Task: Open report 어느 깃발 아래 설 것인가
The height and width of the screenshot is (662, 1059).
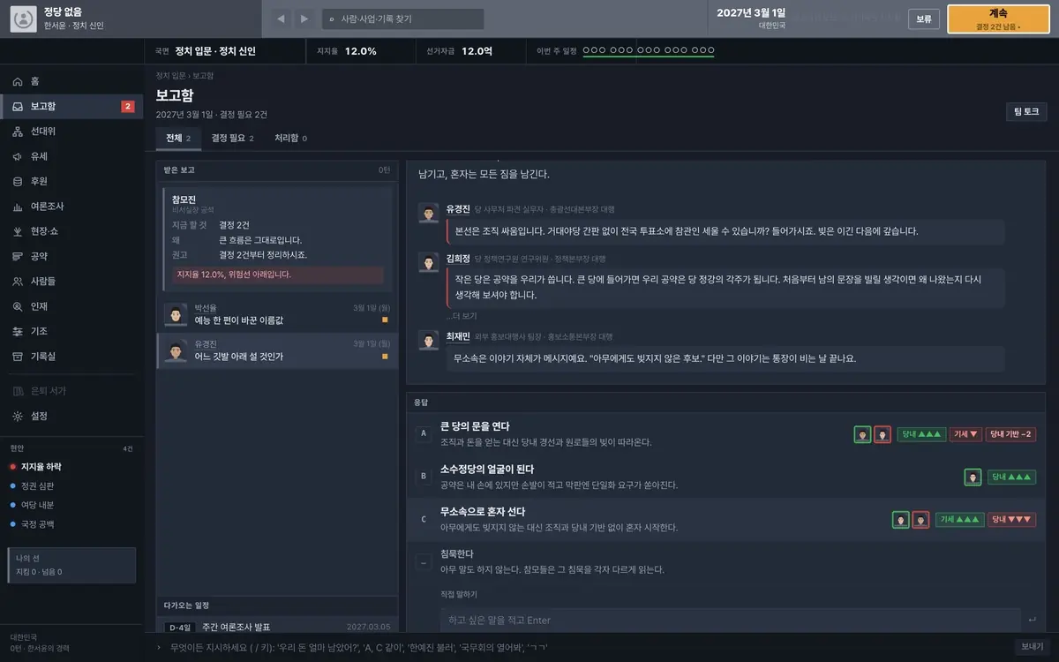Action: (x=277, y=350)
